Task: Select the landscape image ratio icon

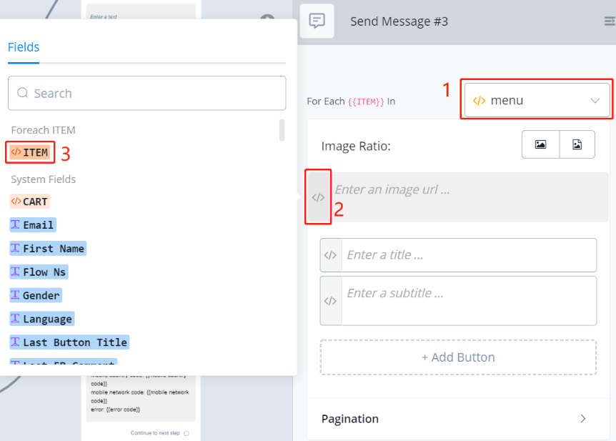Action: tap(540, 144)
